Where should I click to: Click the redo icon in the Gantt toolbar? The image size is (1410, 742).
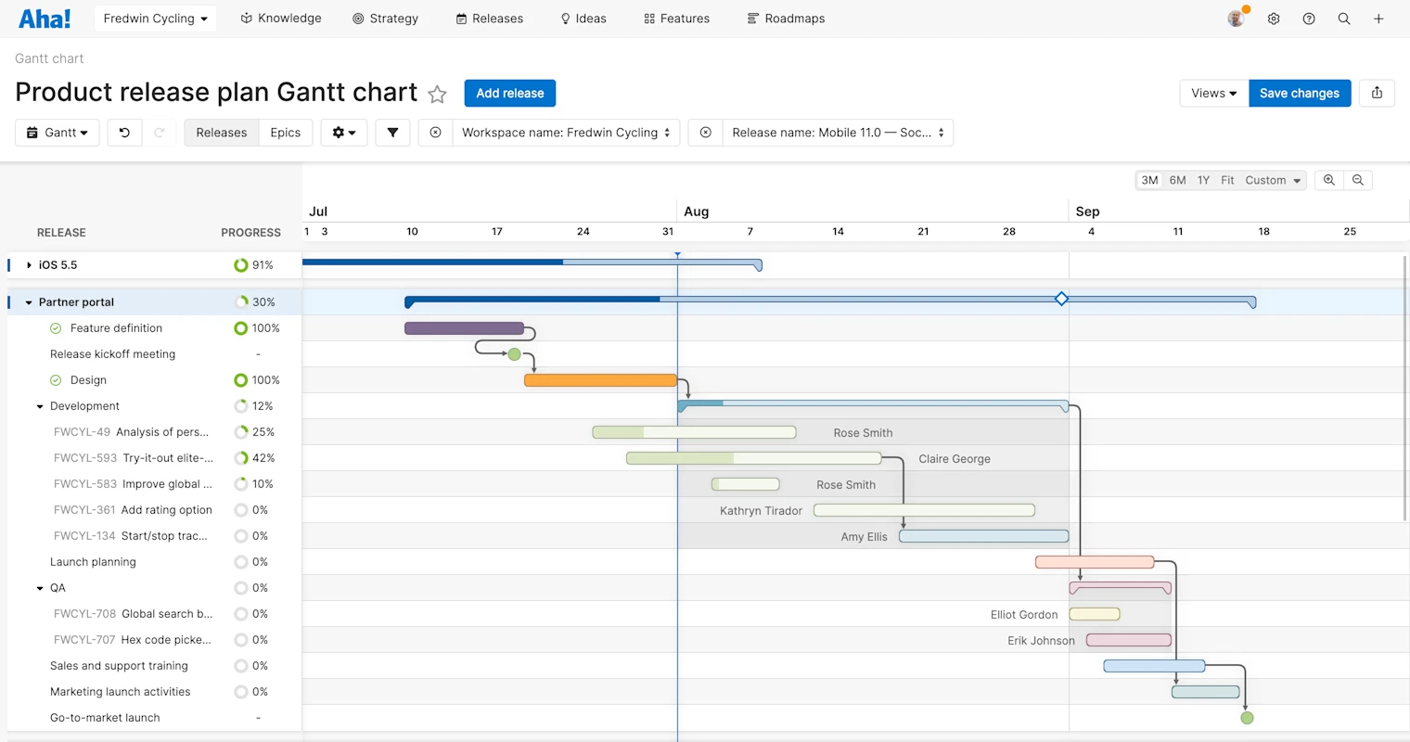point(160,133)
